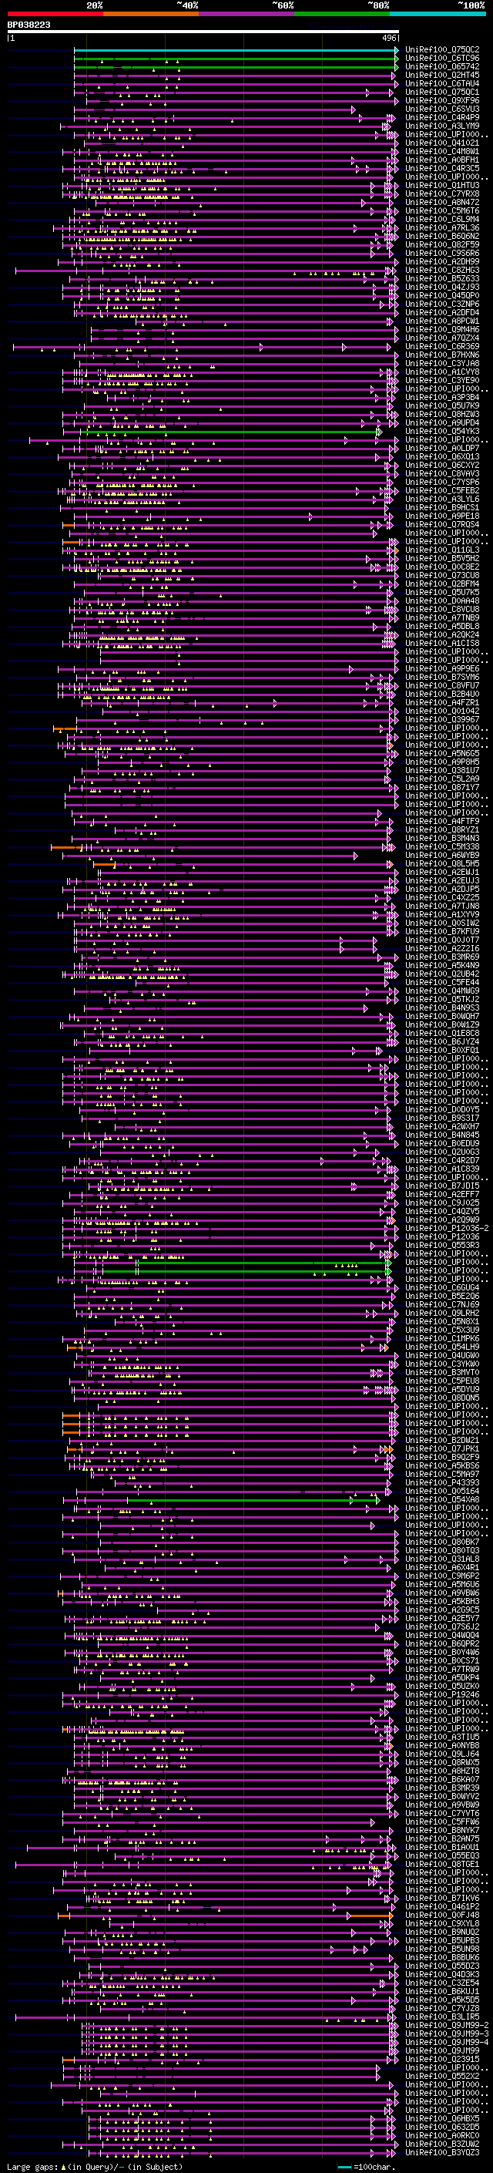Click the white query length bar ending at 496

[x=203, y=32]
